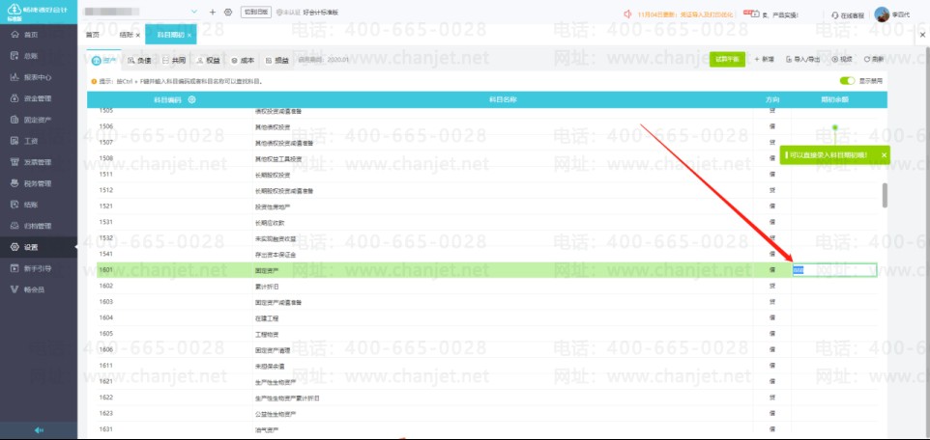930x440 pixels.
Task: Open 税务管理 sidebar item
Action: tap(38, 183)
